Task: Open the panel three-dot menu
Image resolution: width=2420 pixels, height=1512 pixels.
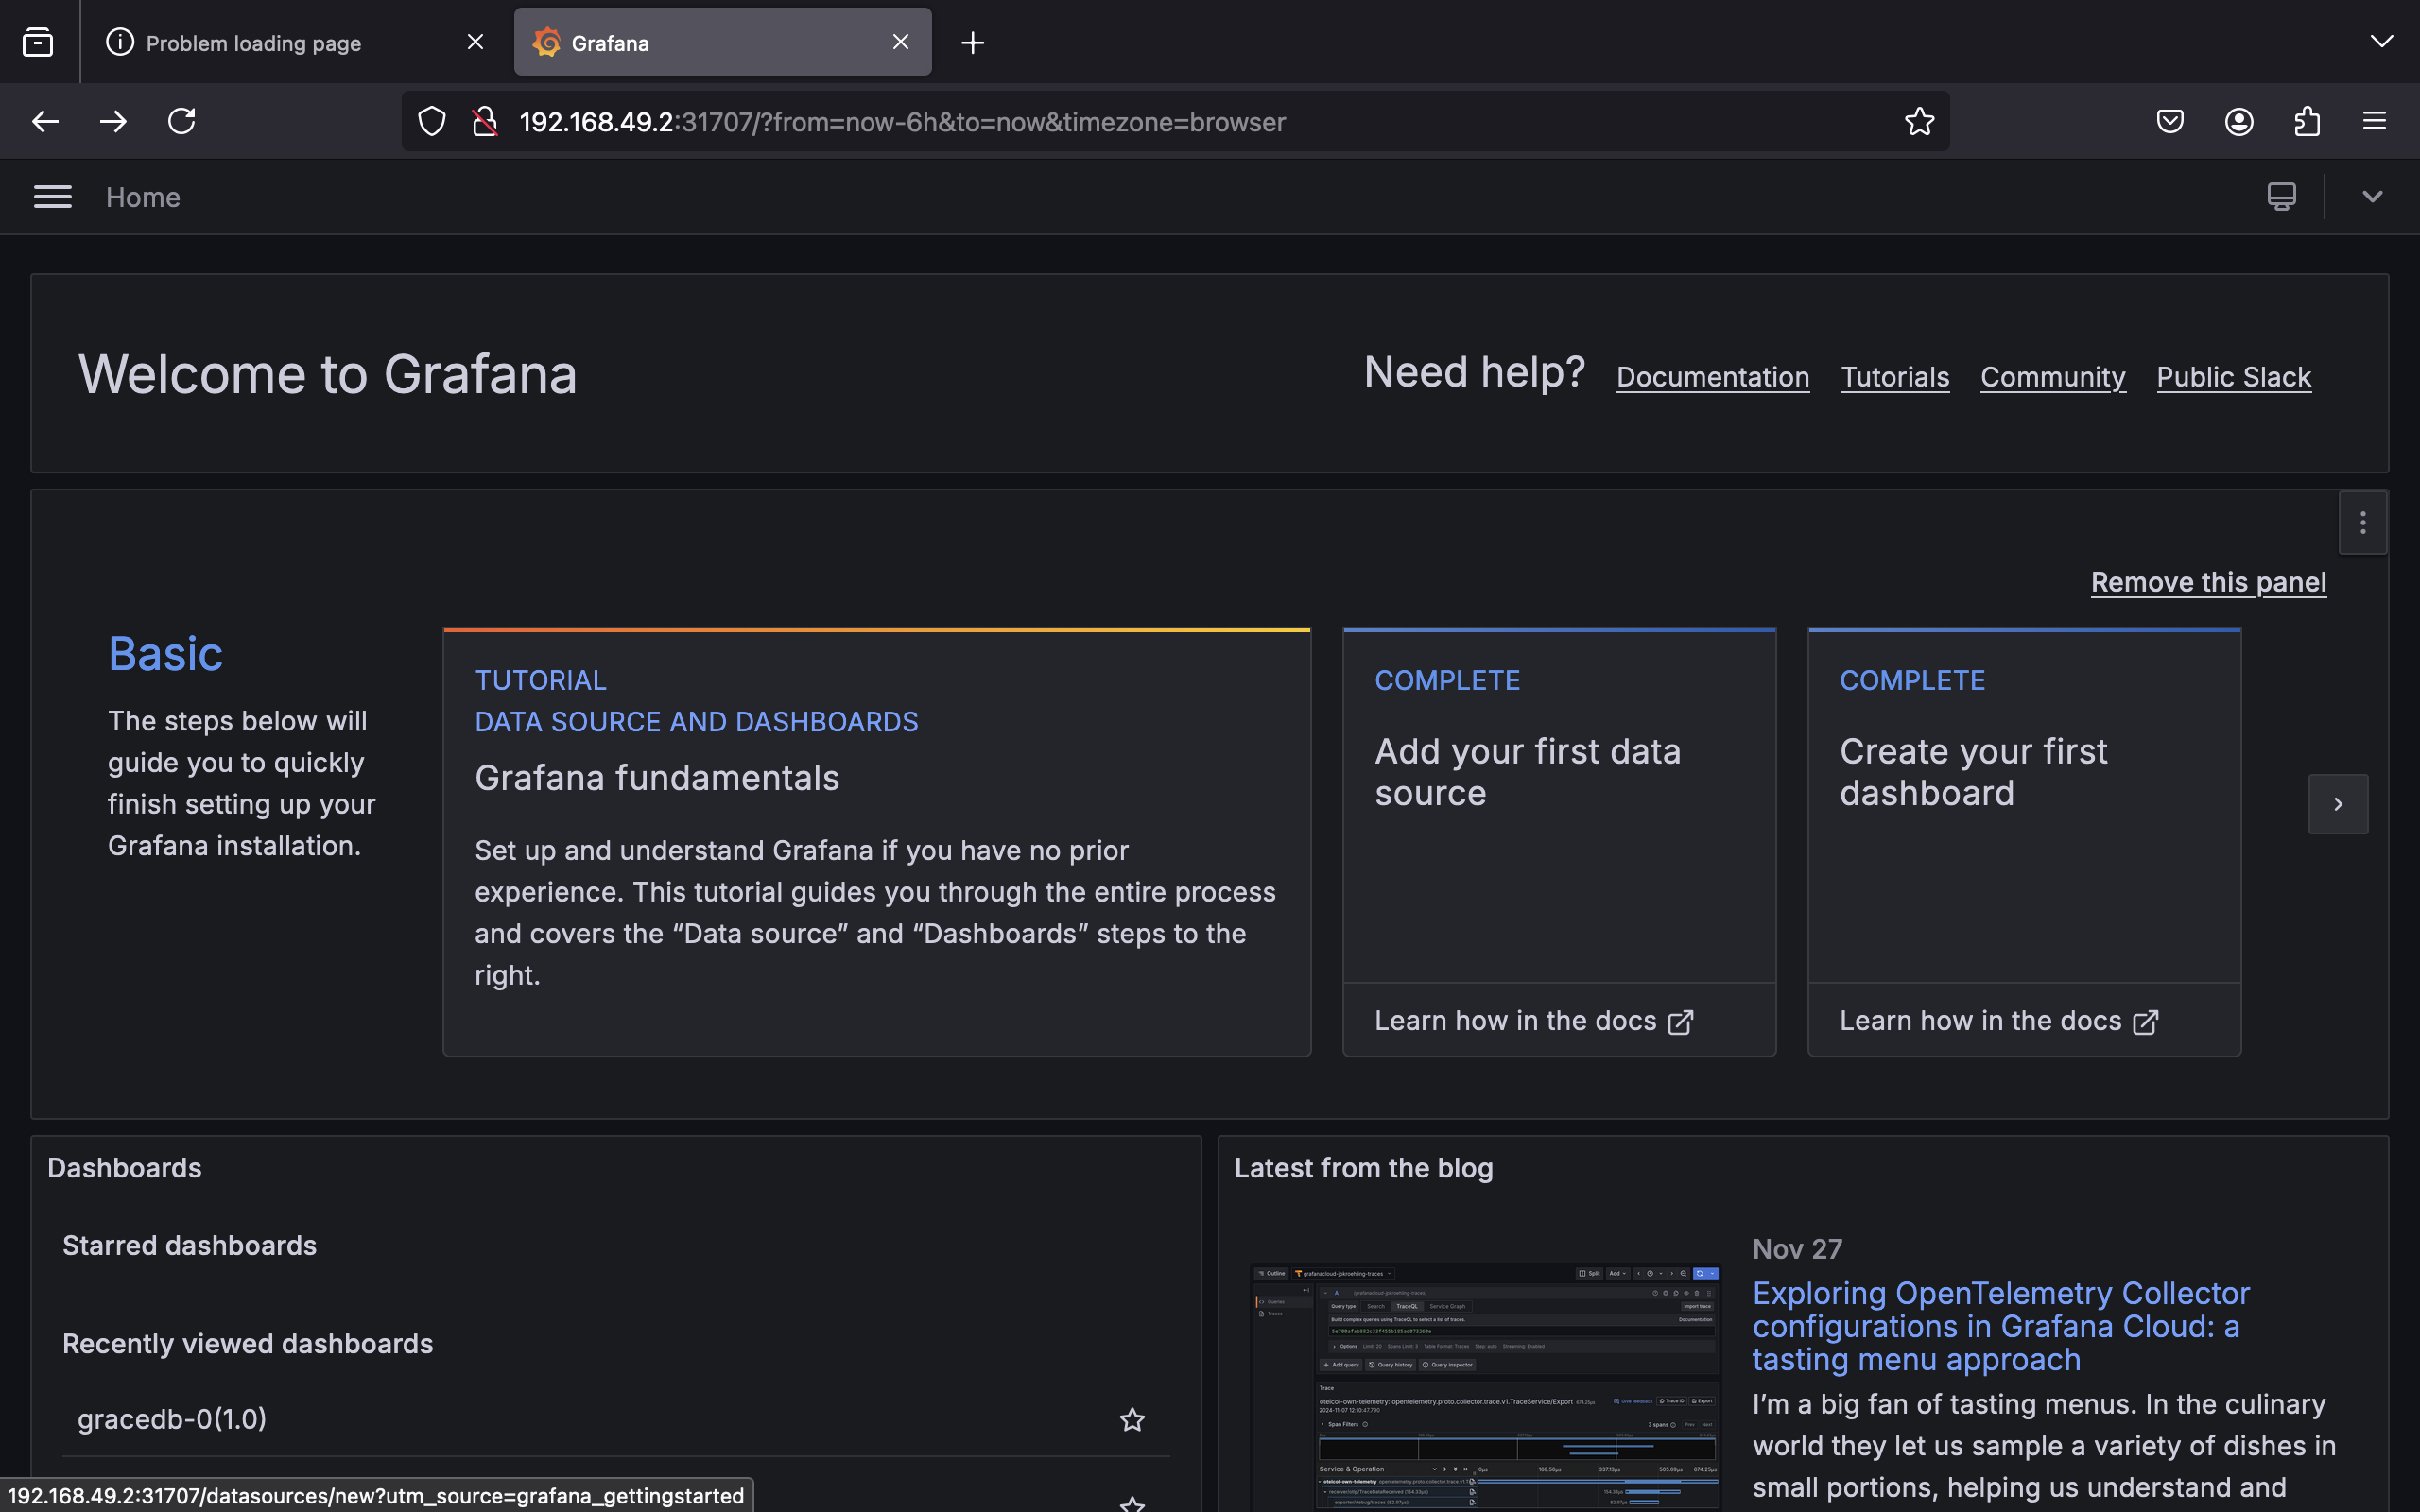Action: coord(2362,522)
